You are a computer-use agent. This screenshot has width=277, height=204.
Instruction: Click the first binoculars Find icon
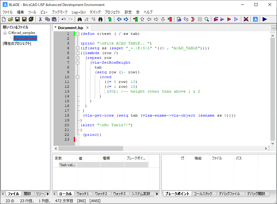point(80,19)
